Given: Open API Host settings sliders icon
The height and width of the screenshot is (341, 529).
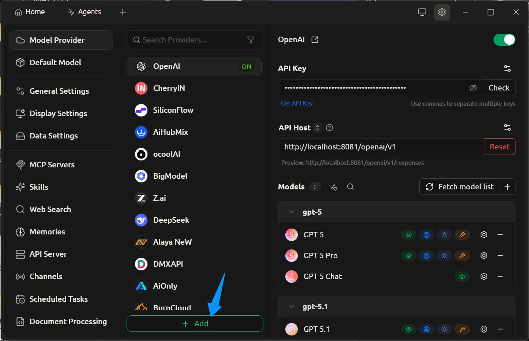Looking at the screenshot, I should (x=507, y=127).
